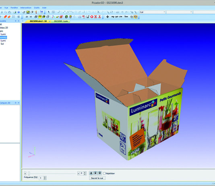Select the transparent outline box mode icon

[x=48, y=17]
